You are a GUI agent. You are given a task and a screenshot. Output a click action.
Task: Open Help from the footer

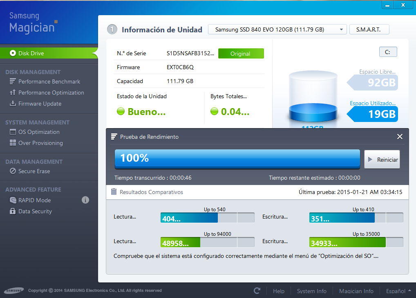click(279, 291)
